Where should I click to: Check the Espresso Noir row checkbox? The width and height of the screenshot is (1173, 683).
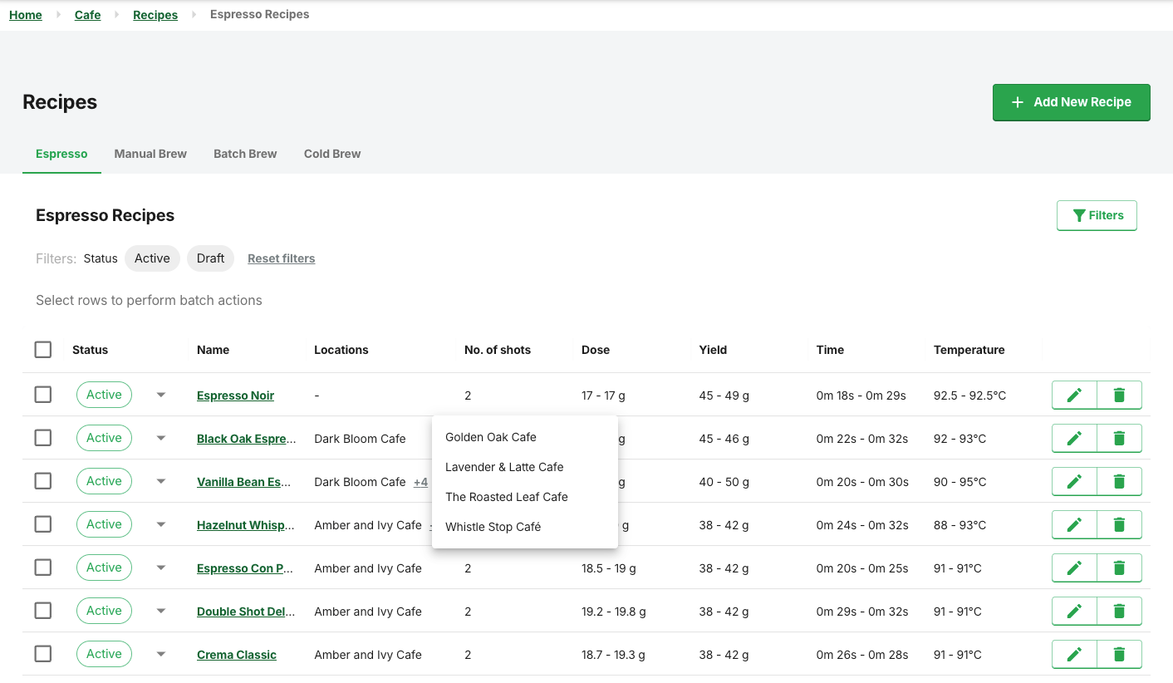43,395
